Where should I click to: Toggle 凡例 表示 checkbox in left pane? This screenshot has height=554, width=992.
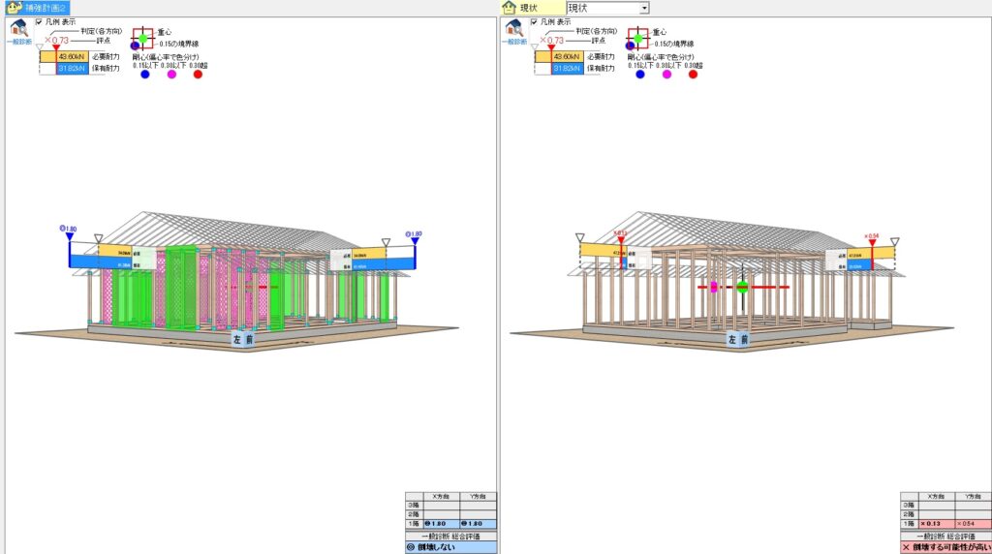[39, 21]
